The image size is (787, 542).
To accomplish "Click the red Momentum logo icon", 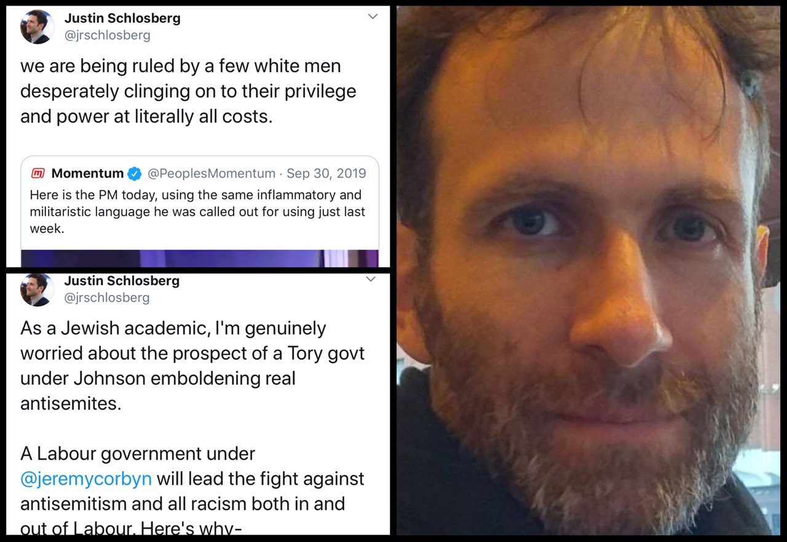I will (38, 174).
